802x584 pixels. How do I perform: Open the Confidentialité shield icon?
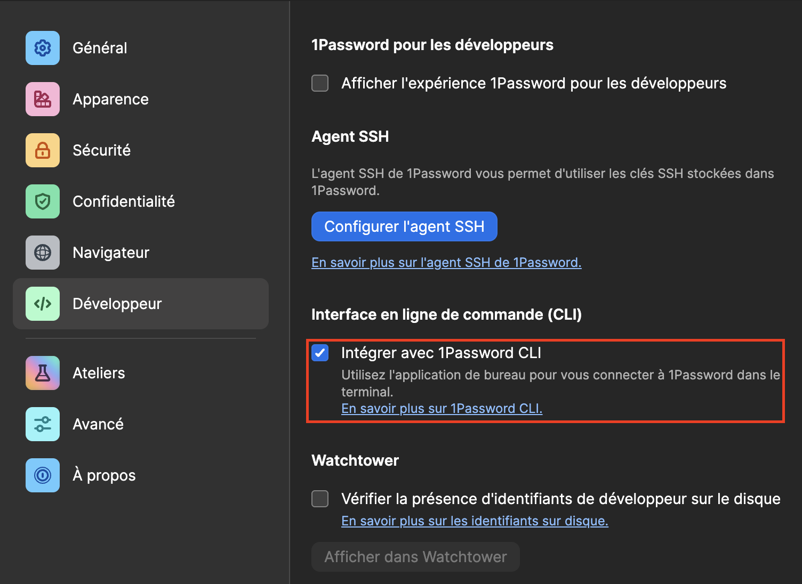pyautogui.click(x=42, y=201)
